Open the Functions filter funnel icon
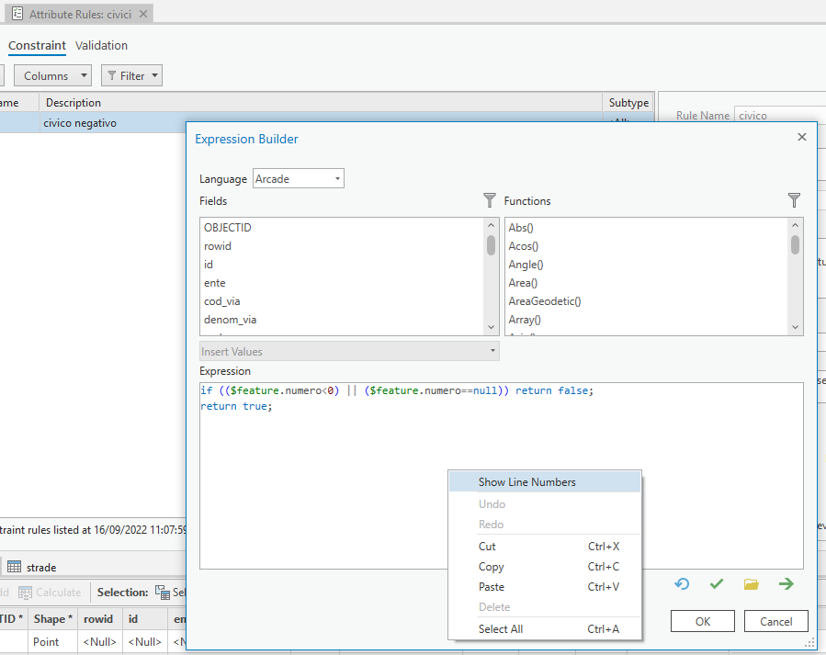Image resolution: width=826 pixels, height=655 pixels. click(x=794, y=200)
